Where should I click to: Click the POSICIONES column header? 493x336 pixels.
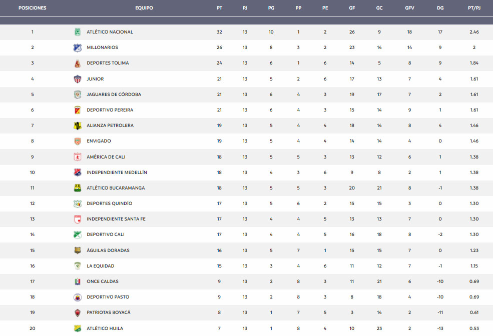tap(33, 8)
